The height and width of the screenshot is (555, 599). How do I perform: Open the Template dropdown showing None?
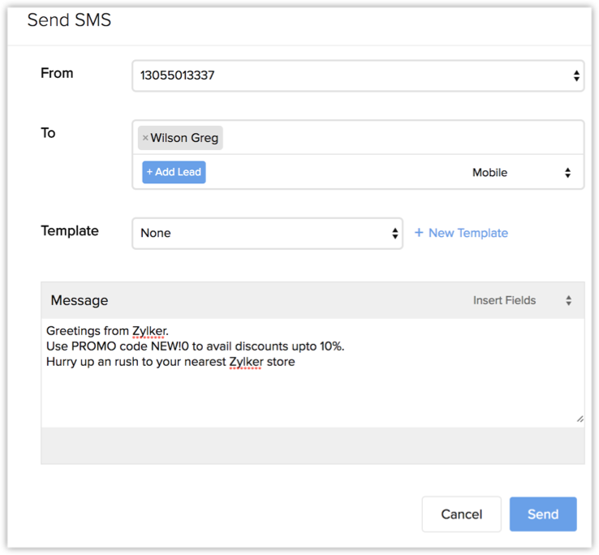click(x=267, y=233)
